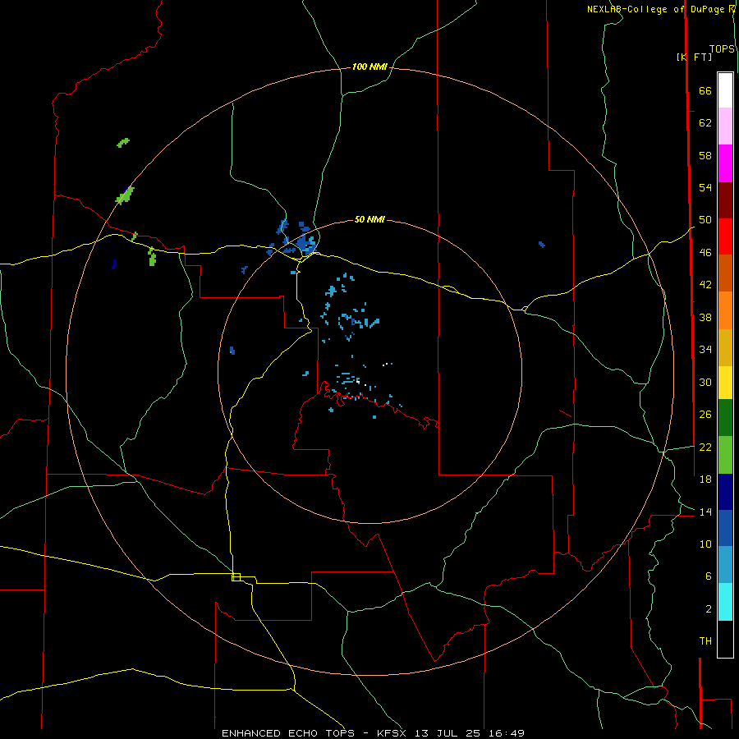Click the 50 NMI range ring label
739x739 pixels.
tap(369, 219)
